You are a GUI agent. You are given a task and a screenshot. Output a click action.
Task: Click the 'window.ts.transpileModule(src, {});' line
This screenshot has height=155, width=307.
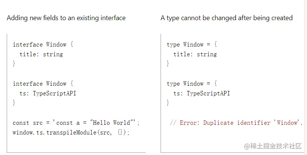[71, 133]
